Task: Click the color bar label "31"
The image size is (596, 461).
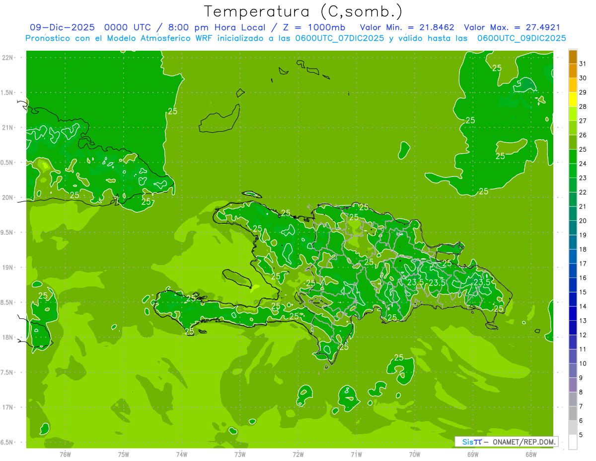Action: coord(583,64)
